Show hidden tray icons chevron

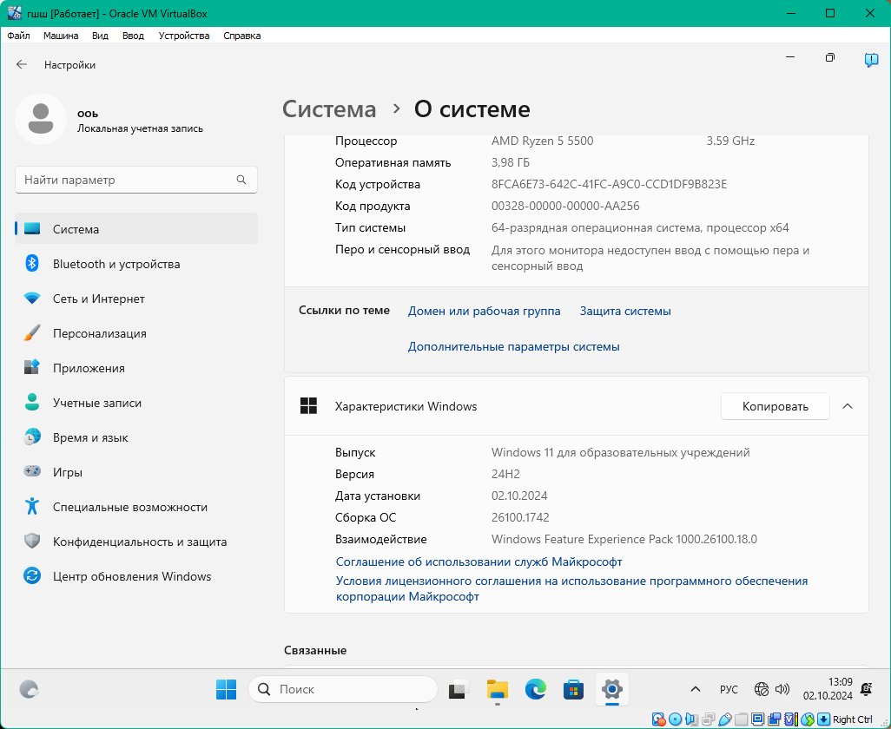coord(695,689)
